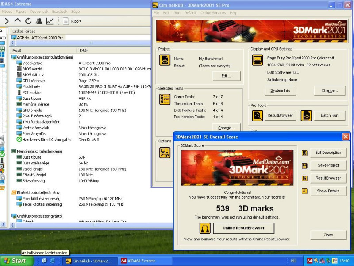Click the Grafikus processzor tulajdonságai heading

click(x=45, y=57)
